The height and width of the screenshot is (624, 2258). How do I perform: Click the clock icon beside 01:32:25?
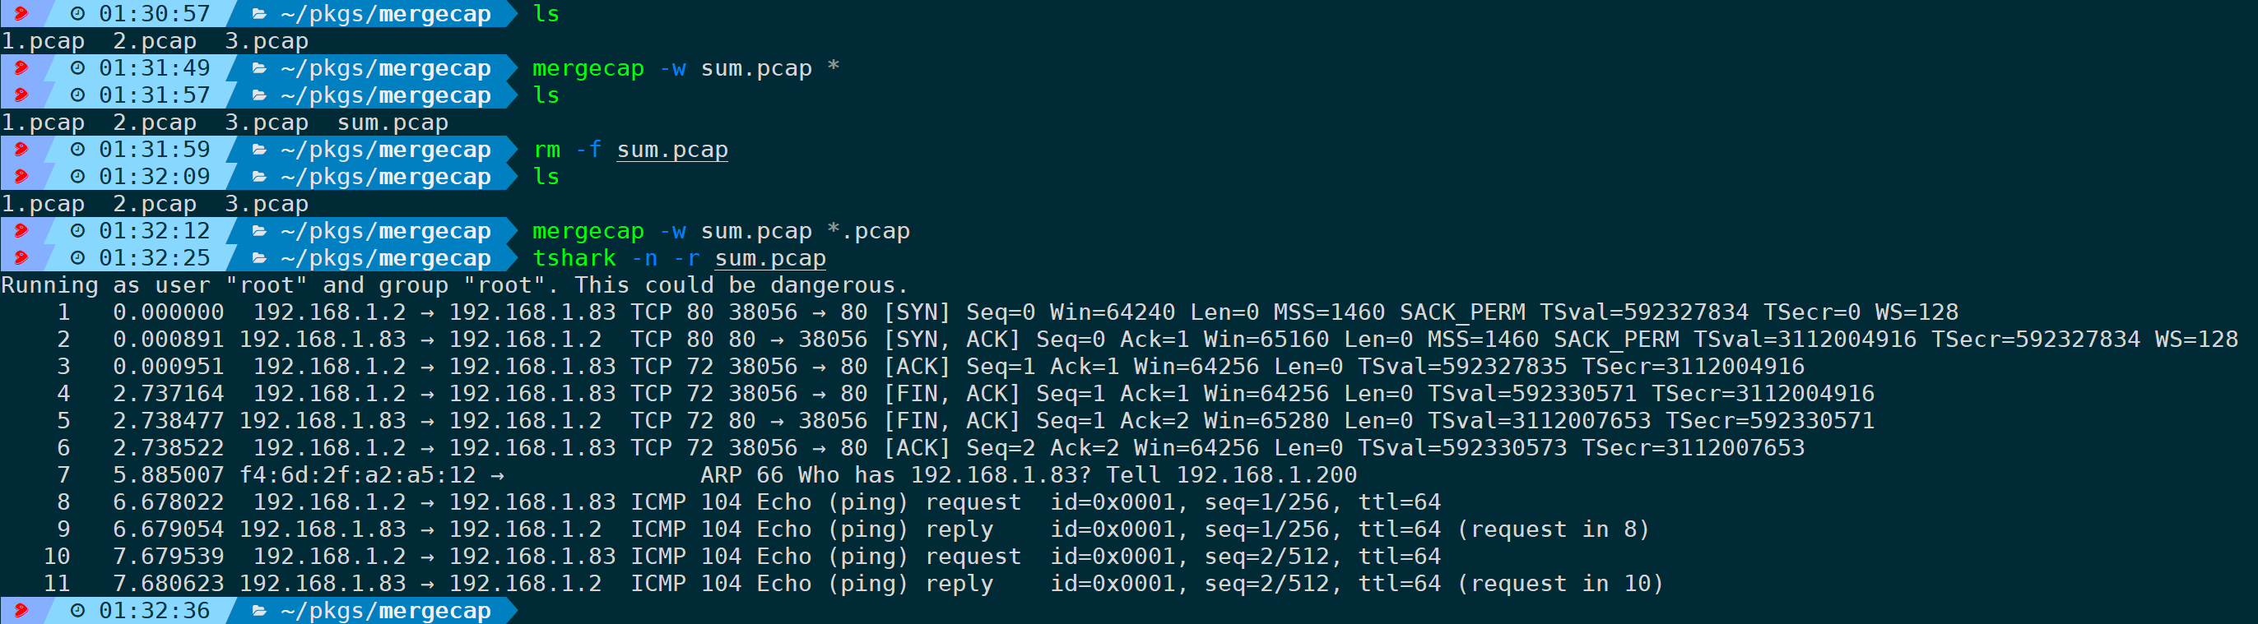(78, 258)
